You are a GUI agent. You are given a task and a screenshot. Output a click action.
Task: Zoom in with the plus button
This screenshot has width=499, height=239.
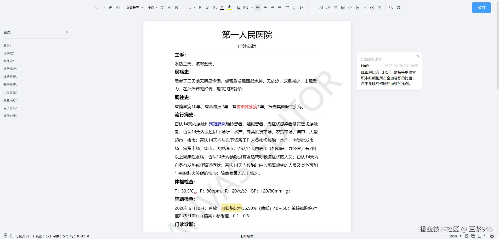pos(461,236)
